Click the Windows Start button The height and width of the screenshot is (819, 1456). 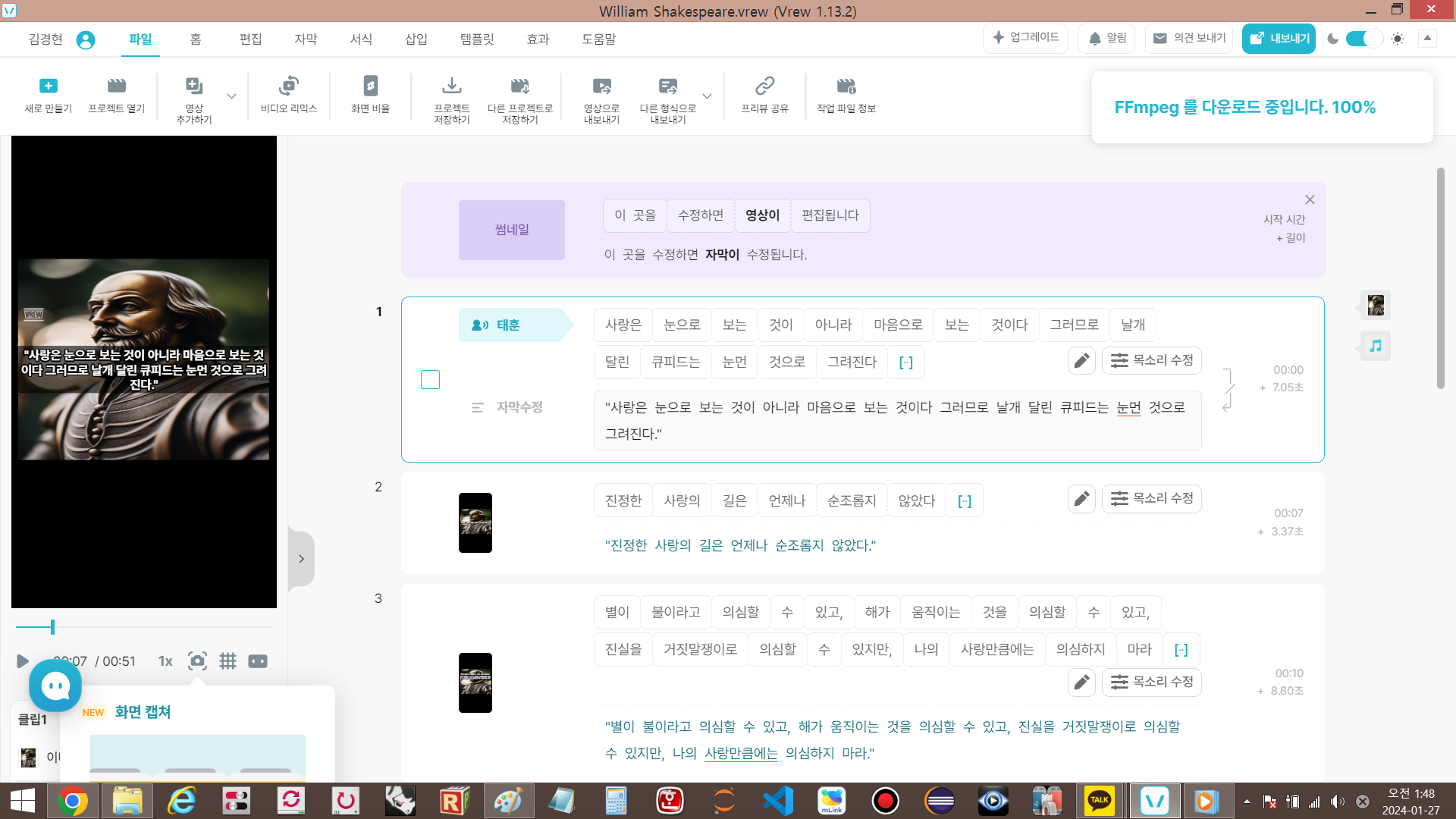click(x=23, y=801)
